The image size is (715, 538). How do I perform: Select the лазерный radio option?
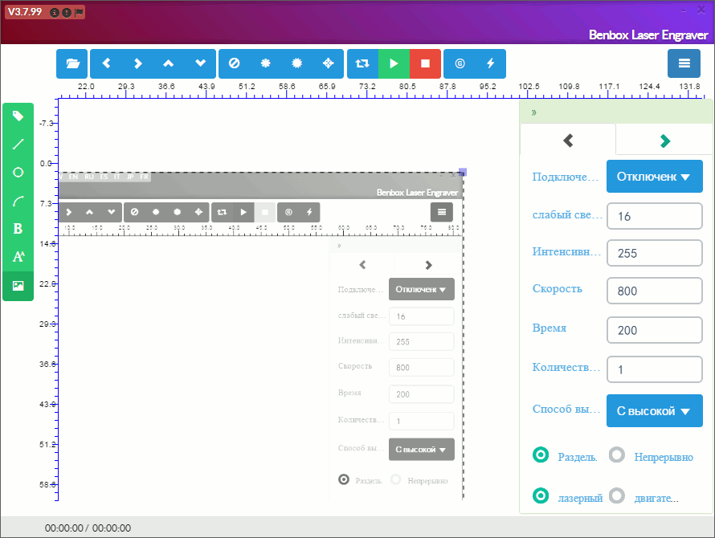[x=541, y=495]
